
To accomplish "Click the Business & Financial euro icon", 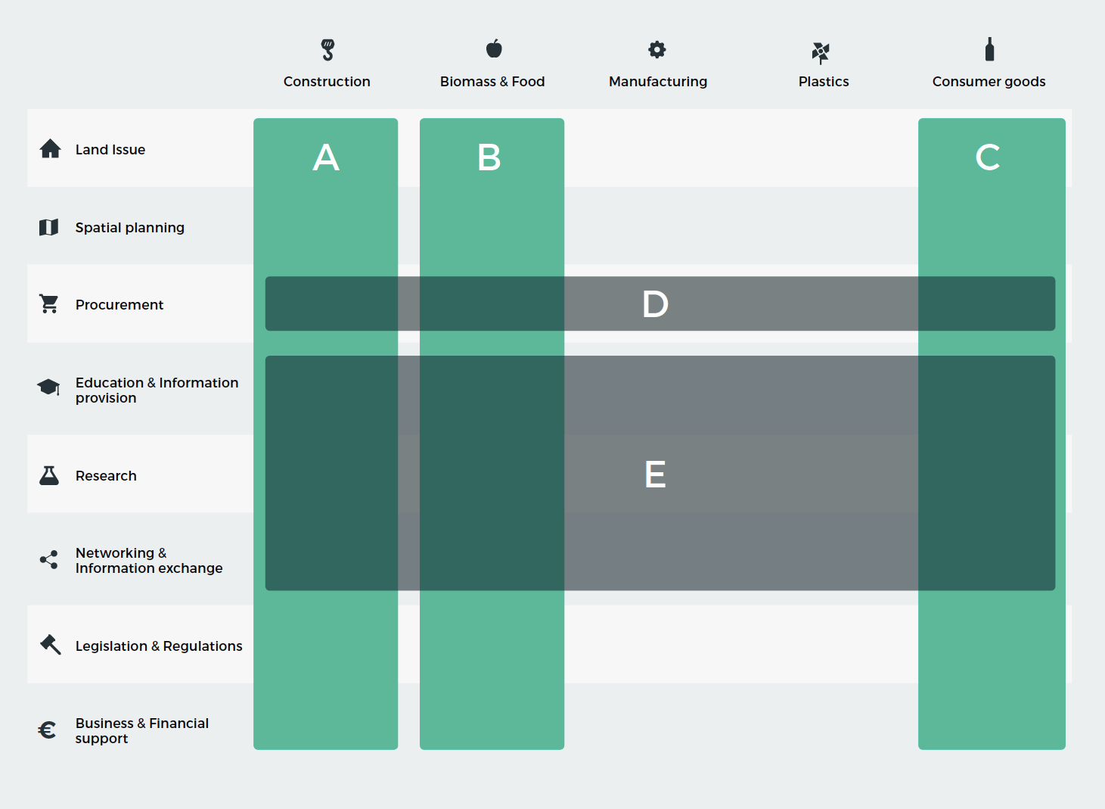I will [47, 730].
